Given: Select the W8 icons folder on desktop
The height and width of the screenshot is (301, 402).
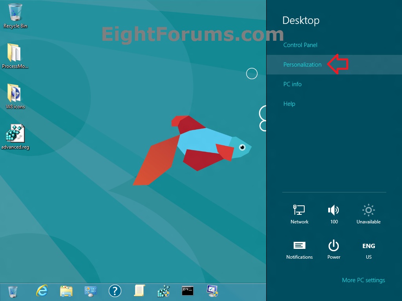Looking at the screenshot, I should [x=15, y=96].
